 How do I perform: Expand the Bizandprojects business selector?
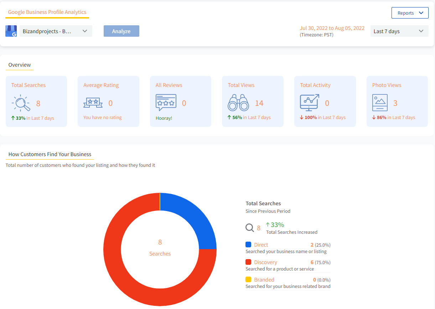[x=56, y=31]
